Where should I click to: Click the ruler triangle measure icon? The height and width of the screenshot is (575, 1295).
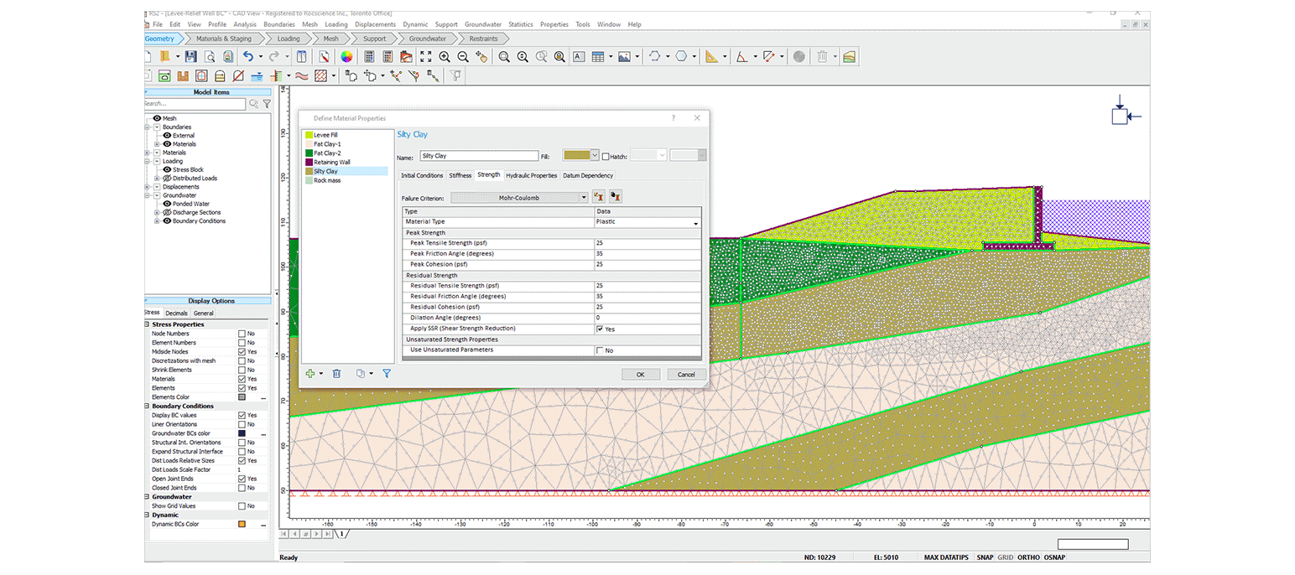711,56
